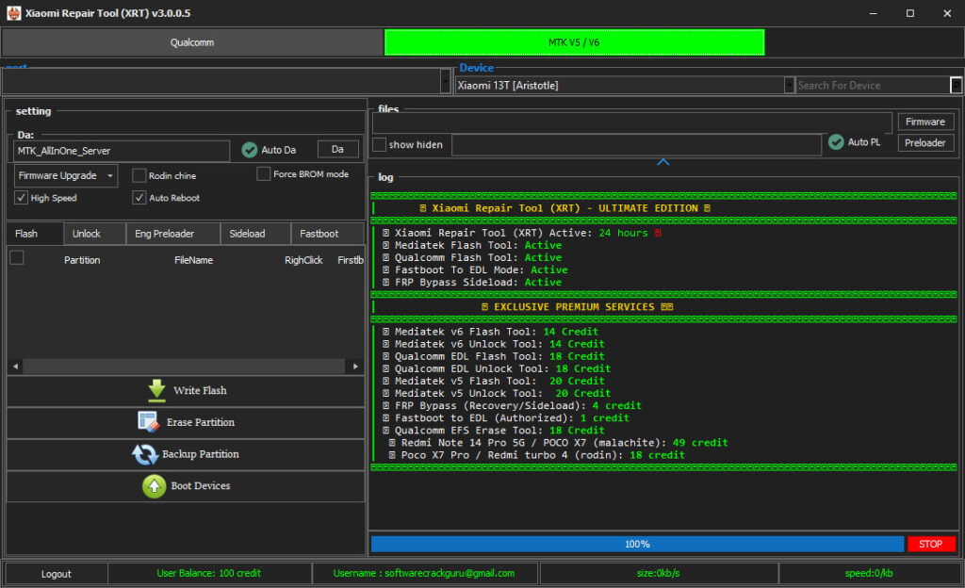Uncheck the High Speed option
The height and width of the screenshot is (588, 965).
(22, 198)
